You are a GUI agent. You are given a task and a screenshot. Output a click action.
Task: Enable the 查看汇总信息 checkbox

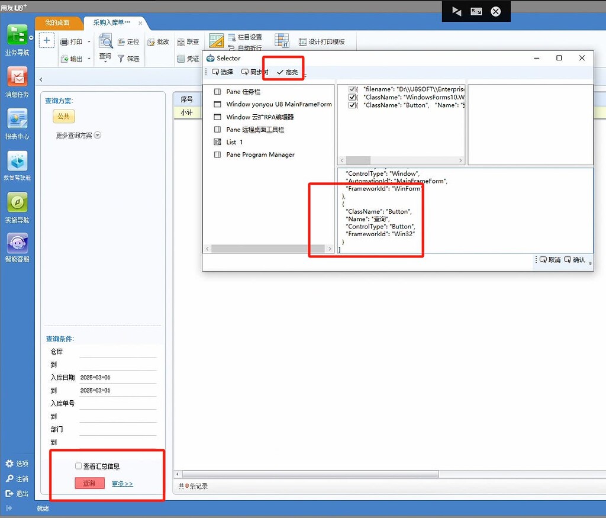coord(78,466)
